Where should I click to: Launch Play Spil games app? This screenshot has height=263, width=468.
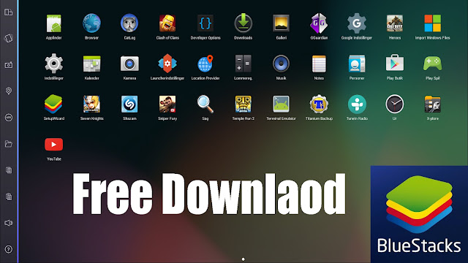[432, 64]
